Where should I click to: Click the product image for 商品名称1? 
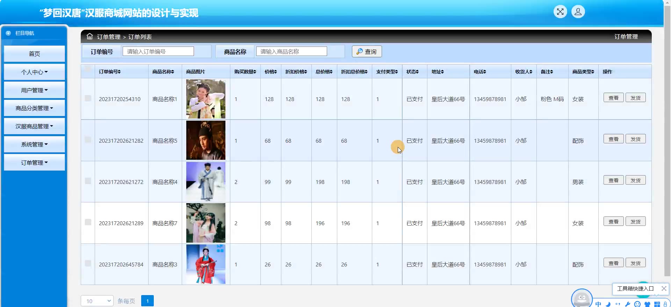pos(206,99)
